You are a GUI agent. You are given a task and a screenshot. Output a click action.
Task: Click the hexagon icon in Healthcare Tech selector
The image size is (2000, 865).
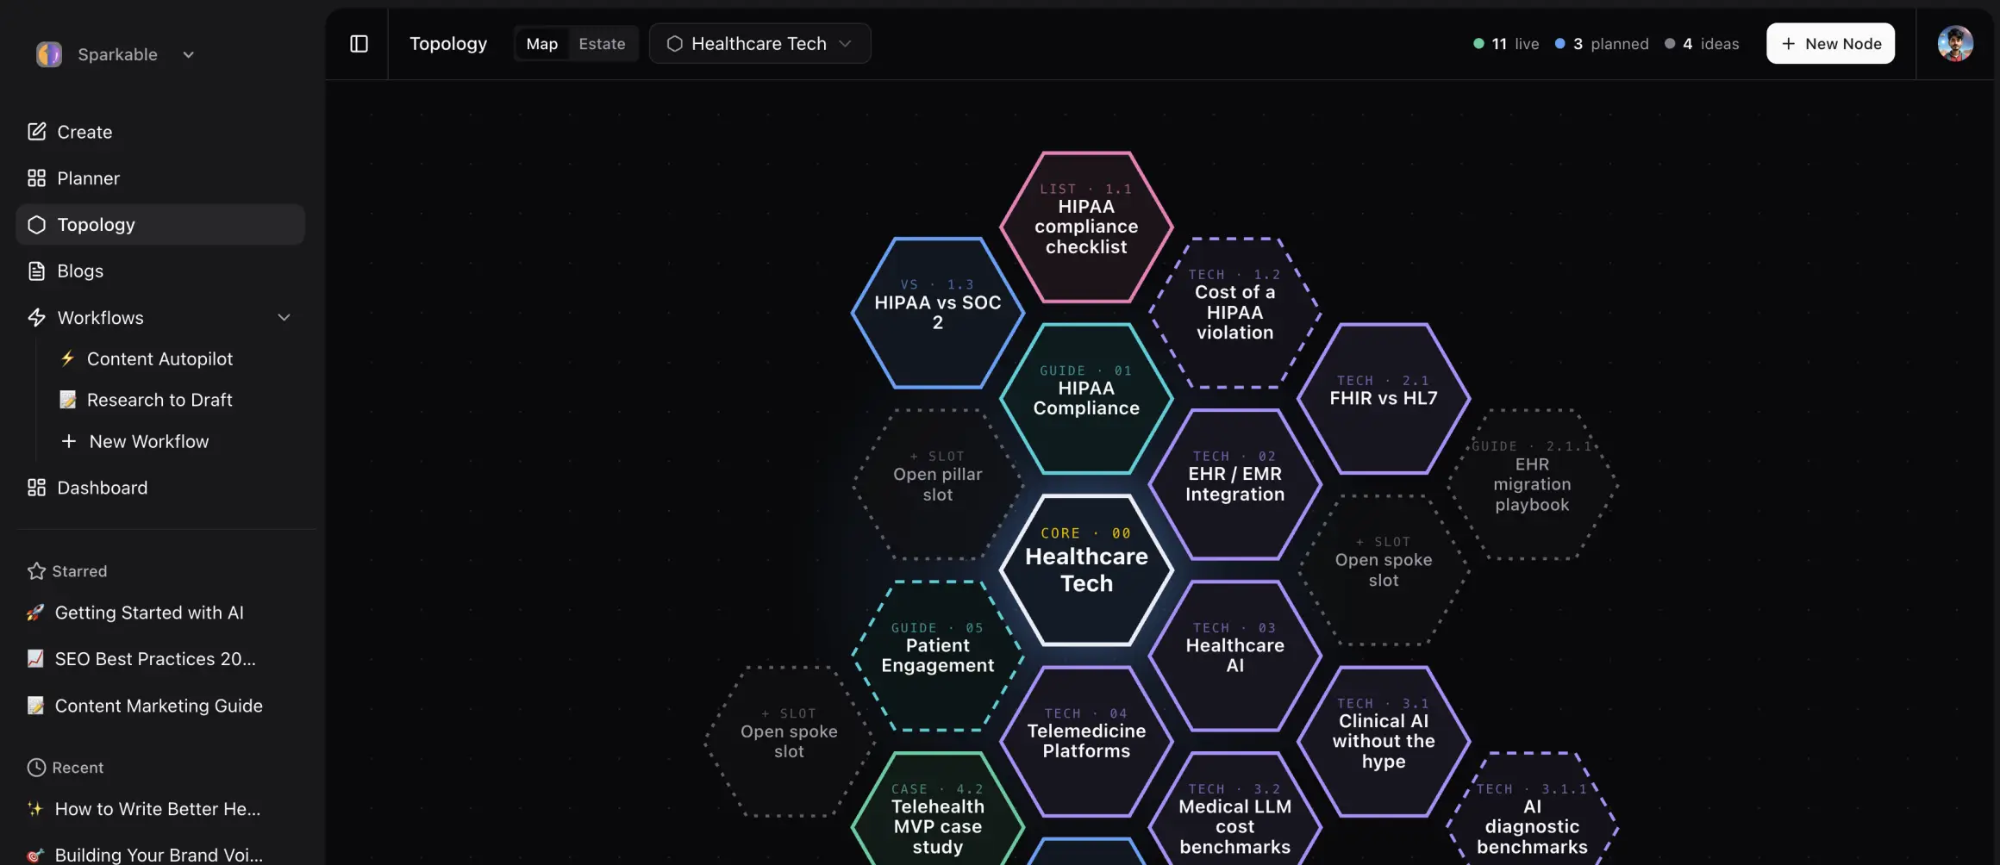(x=674, y=44)
